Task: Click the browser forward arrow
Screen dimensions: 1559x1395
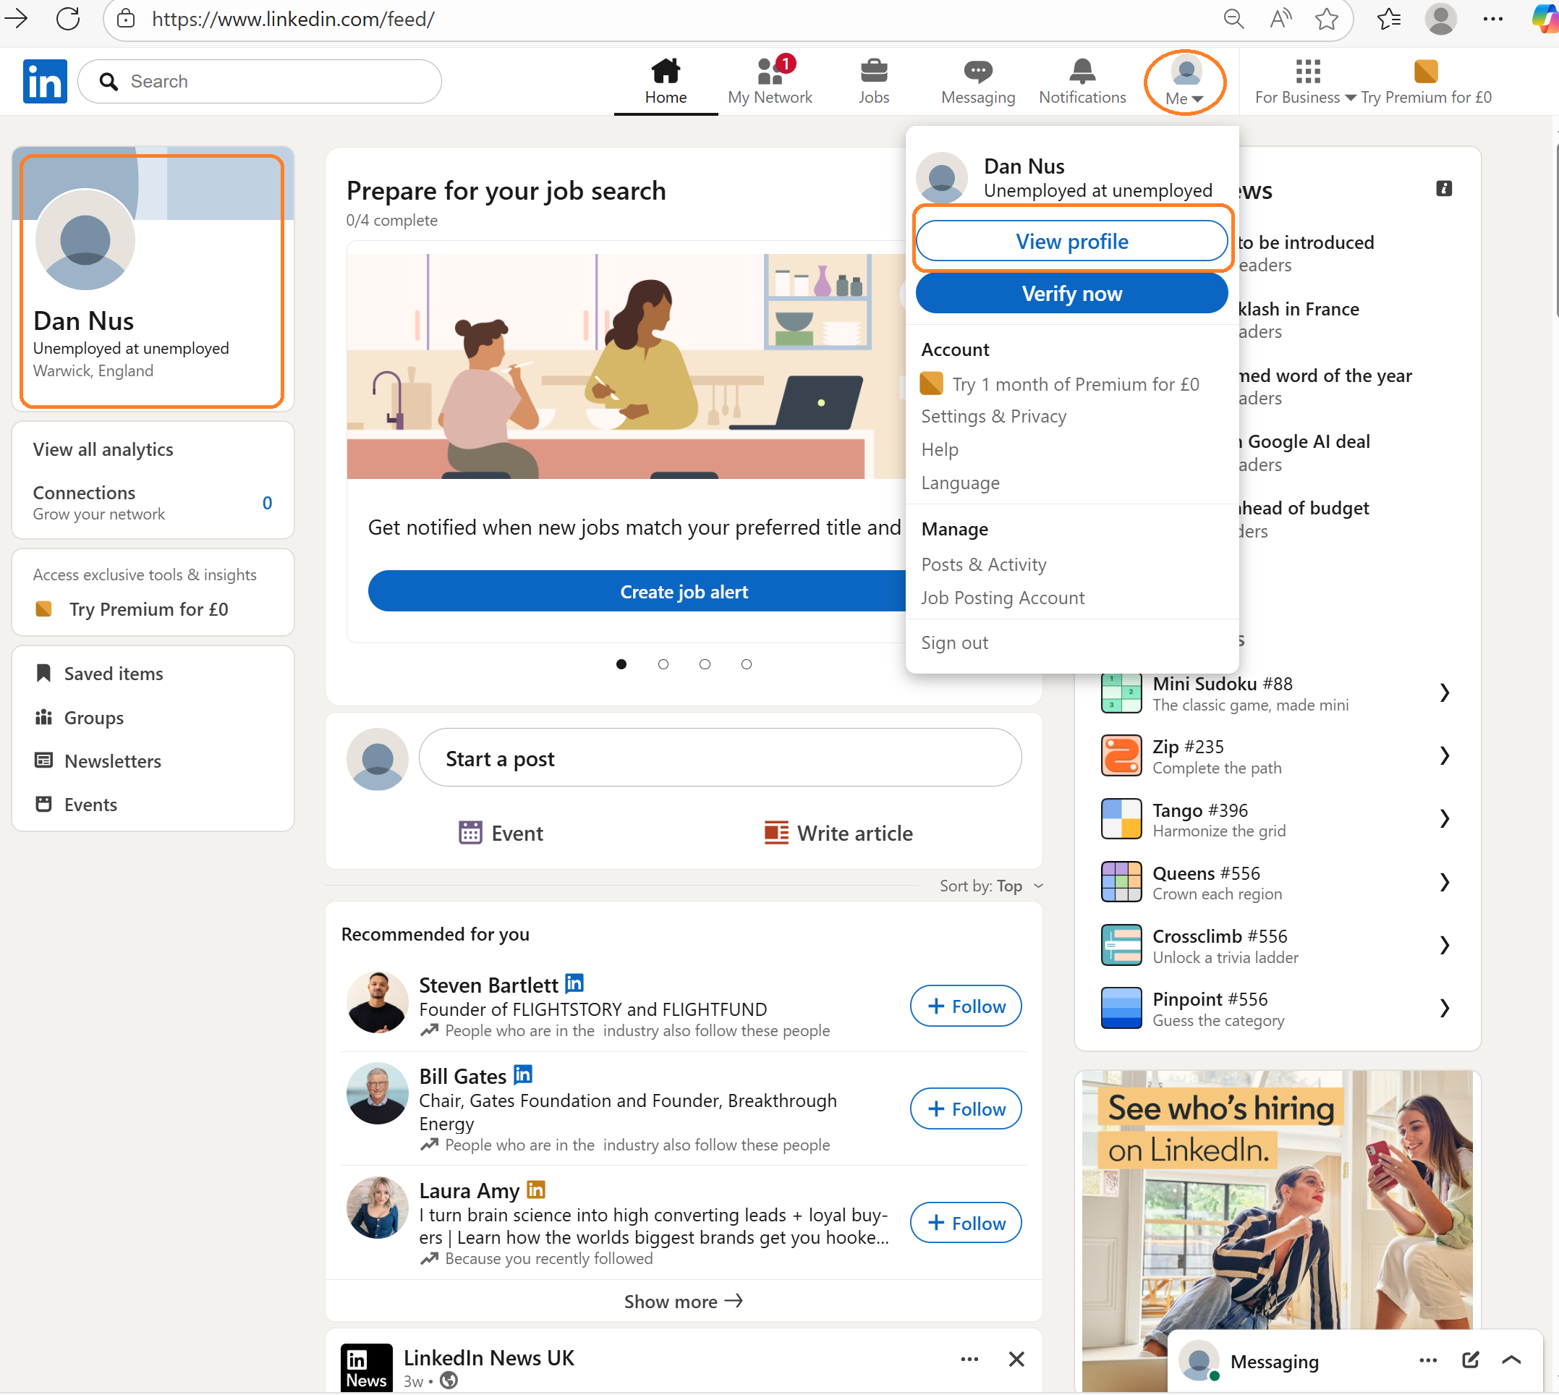Action: click(16, 18)
